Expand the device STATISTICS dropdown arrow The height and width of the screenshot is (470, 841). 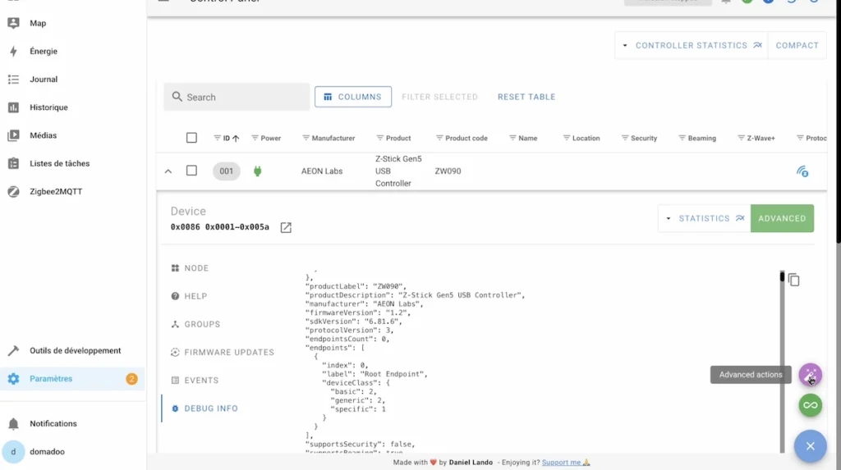click(x=669, y=219)
